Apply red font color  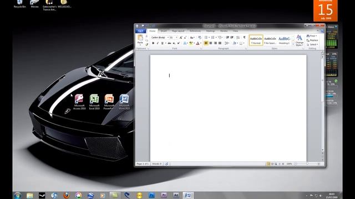[197, 43]
